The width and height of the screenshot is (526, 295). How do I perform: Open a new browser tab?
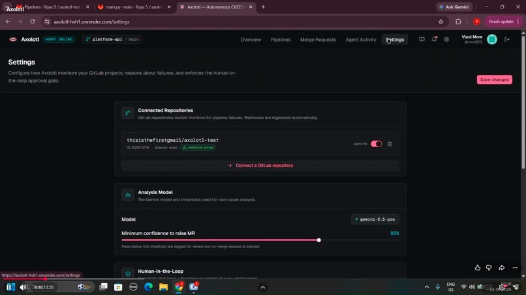point(263,7)
